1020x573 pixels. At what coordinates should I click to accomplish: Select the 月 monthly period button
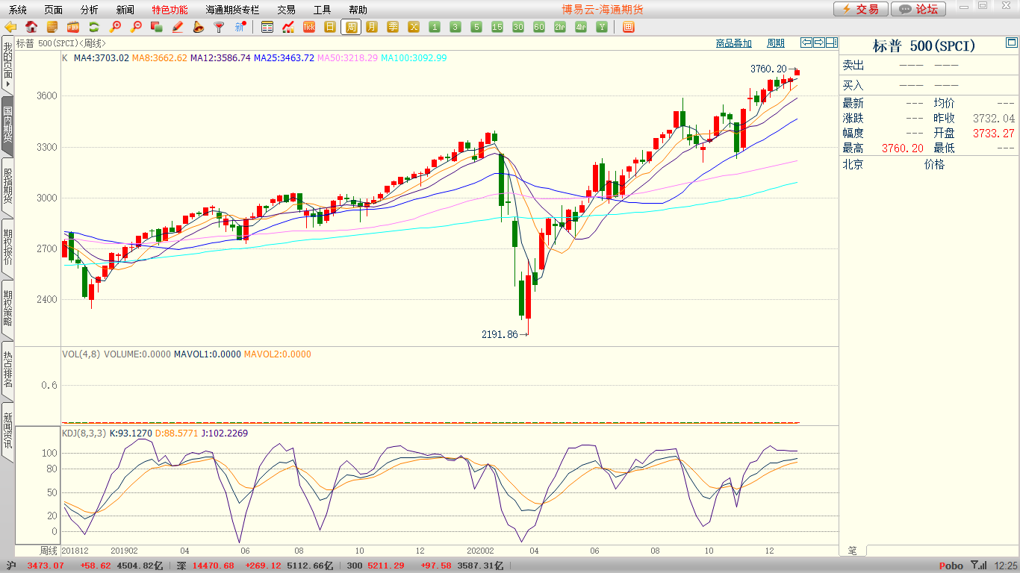pyautogui.click(x=372, y=27)
